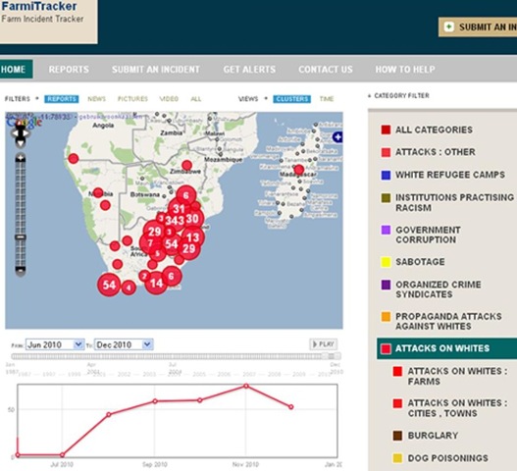Click the red marker on Angola border
The width and height of the screenshot is (517, 471).
click(74, 159)
